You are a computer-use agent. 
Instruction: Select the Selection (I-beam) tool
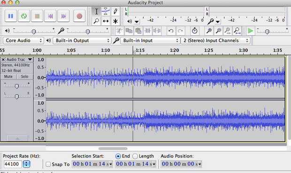96,11
